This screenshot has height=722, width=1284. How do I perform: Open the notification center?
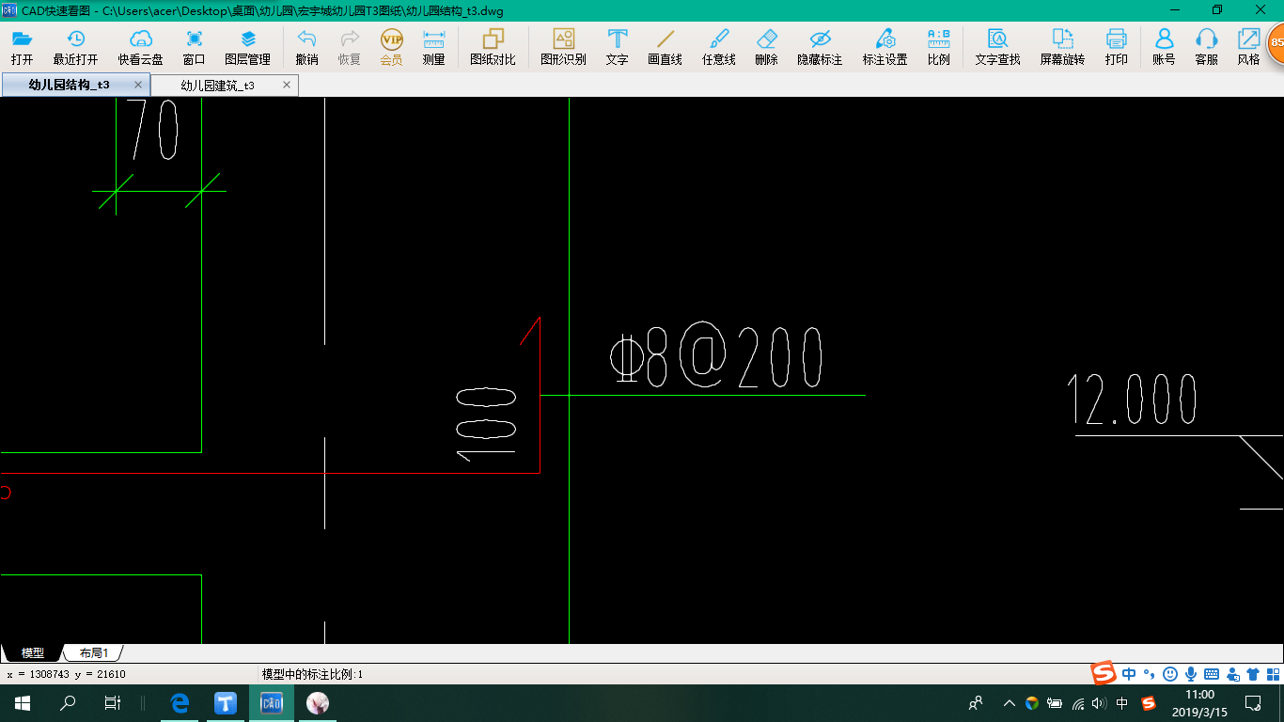point(1253,702)
